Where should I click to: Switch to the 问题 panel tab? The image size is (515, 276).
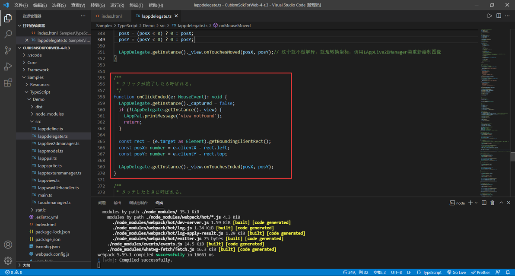click(102, 203)
